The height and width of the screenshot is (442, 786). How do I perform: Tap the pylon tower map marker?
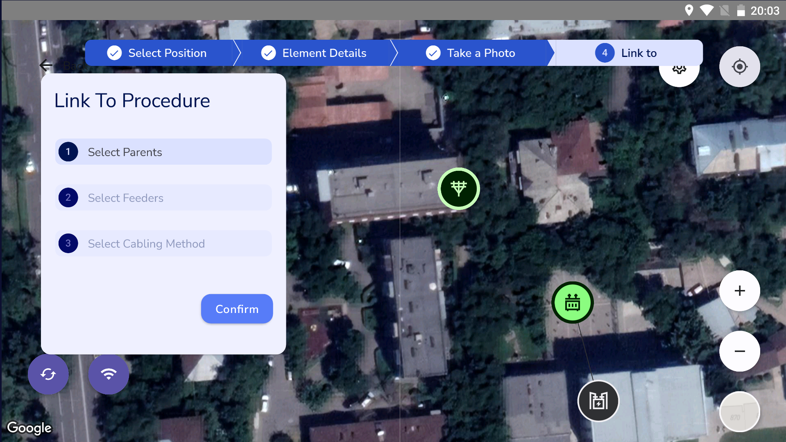pyautogui.click(x=458, y=189)
